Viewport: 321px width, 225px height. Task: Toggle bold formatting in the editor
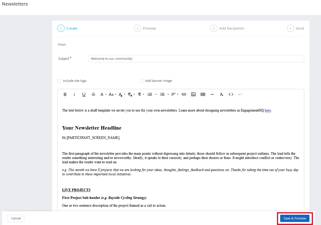click(65, 94)
